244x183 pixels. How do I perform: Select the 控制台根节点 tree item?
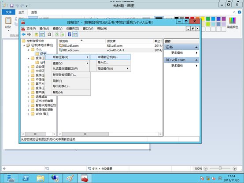pos(35,41)
